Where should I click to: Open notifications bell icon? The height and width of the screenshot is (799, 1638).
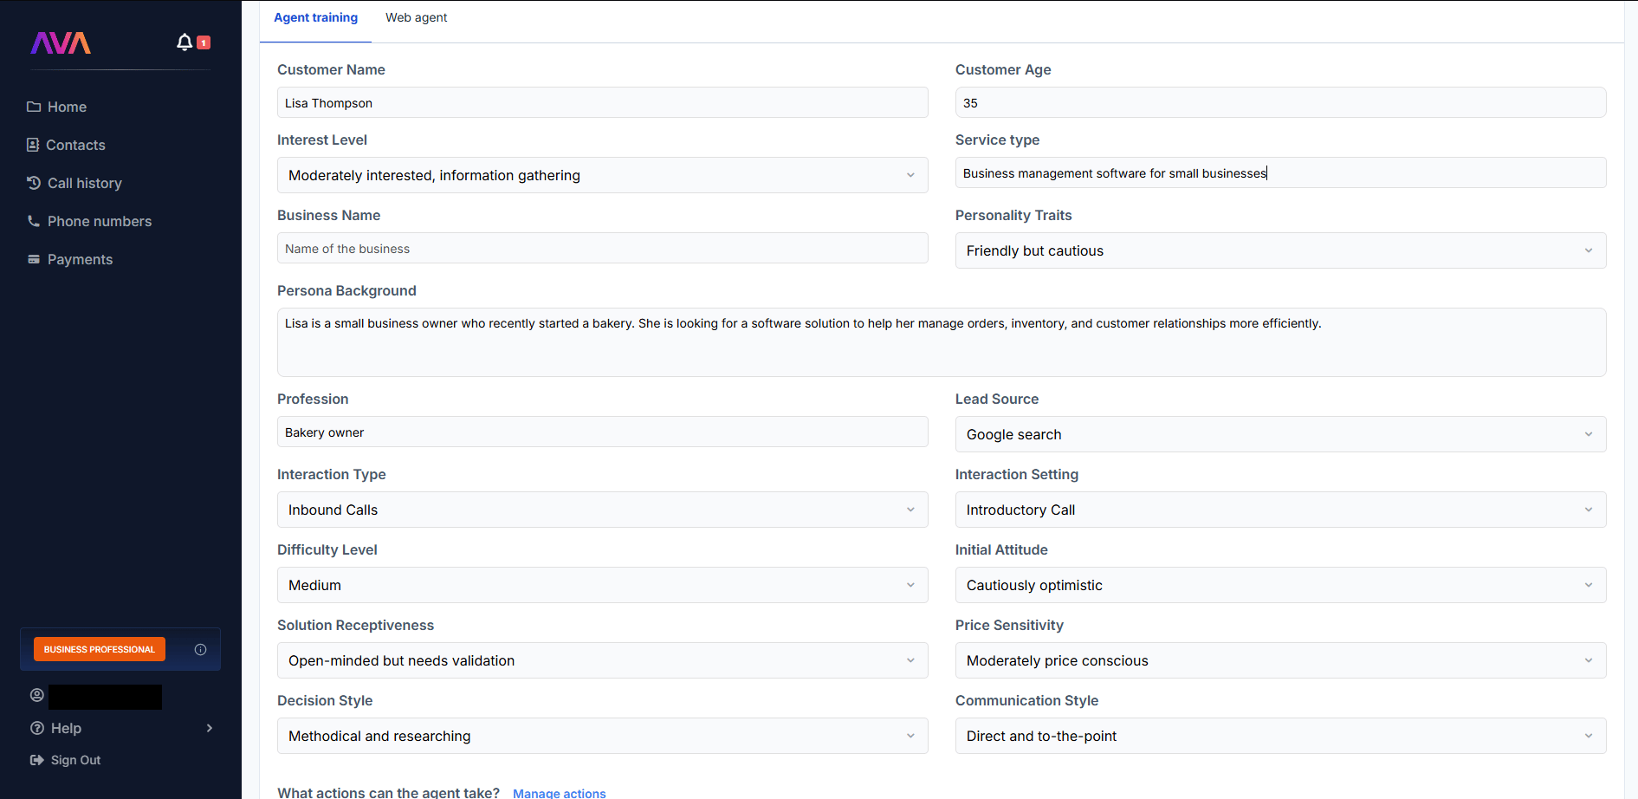[185, 42]
